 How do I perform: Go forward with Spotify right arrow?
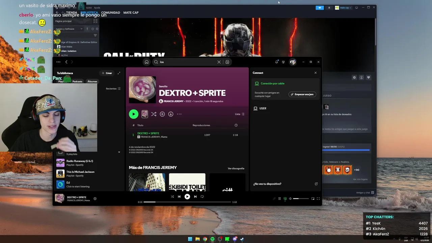72,62
